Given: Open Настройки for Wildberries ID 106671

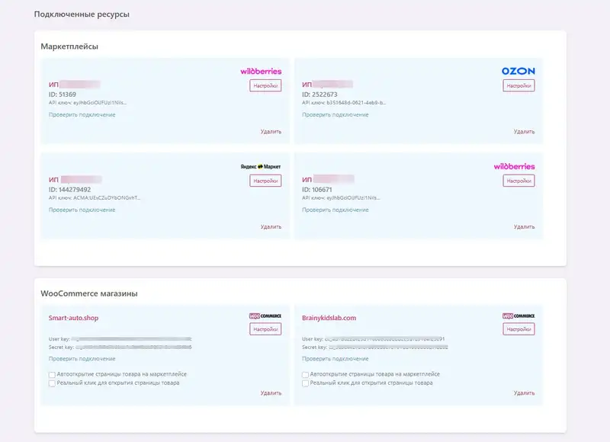Looking at the screenshot, I should click(518, 181).
